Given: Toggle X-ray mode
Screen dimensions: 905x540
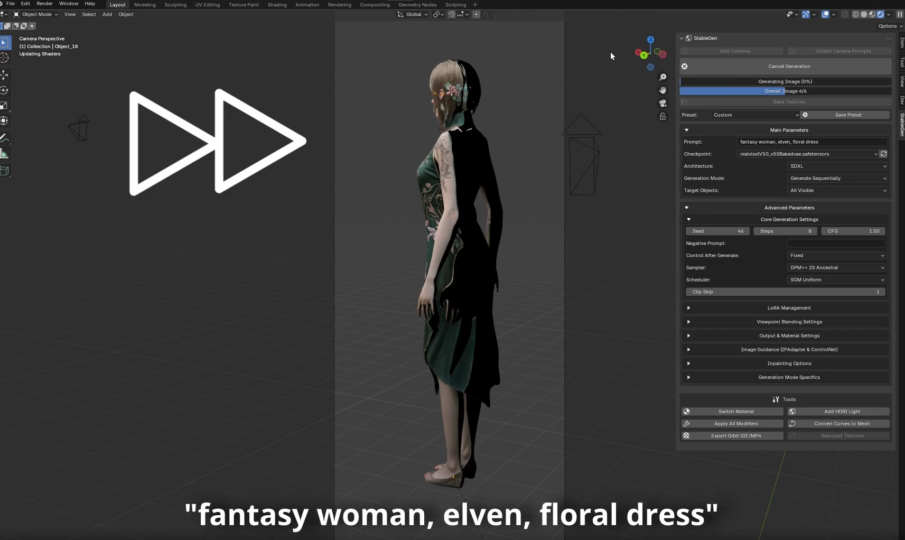Looking at the screenshot, I should pyautogui.click(x=845, y=14).
